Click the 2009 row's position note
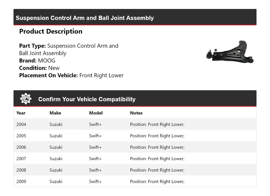This screenshot has height=196, width=270. [157, 182]
